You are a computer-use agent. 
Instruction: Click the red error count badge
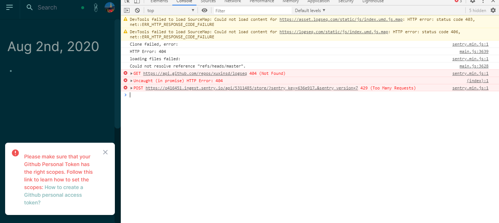(x=458, y=1)
